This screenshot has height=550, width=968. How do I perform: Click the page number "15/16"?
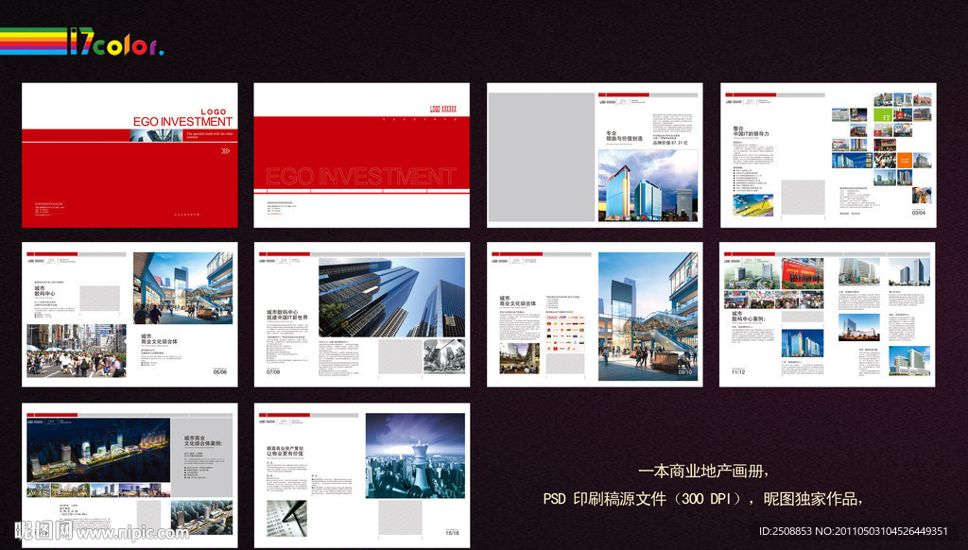pos(453,533)
